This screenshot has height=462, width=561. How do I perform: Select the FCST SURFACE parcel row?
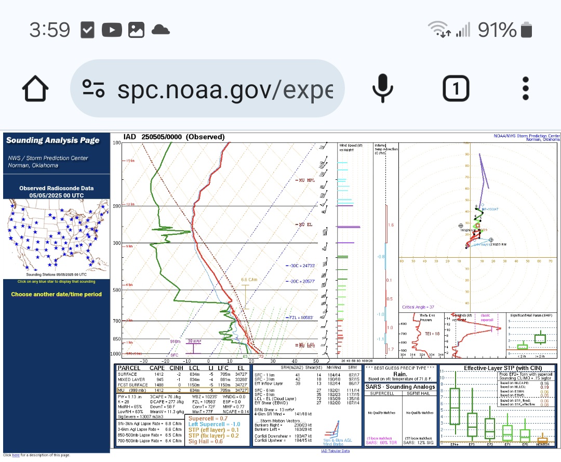(183, 385)
